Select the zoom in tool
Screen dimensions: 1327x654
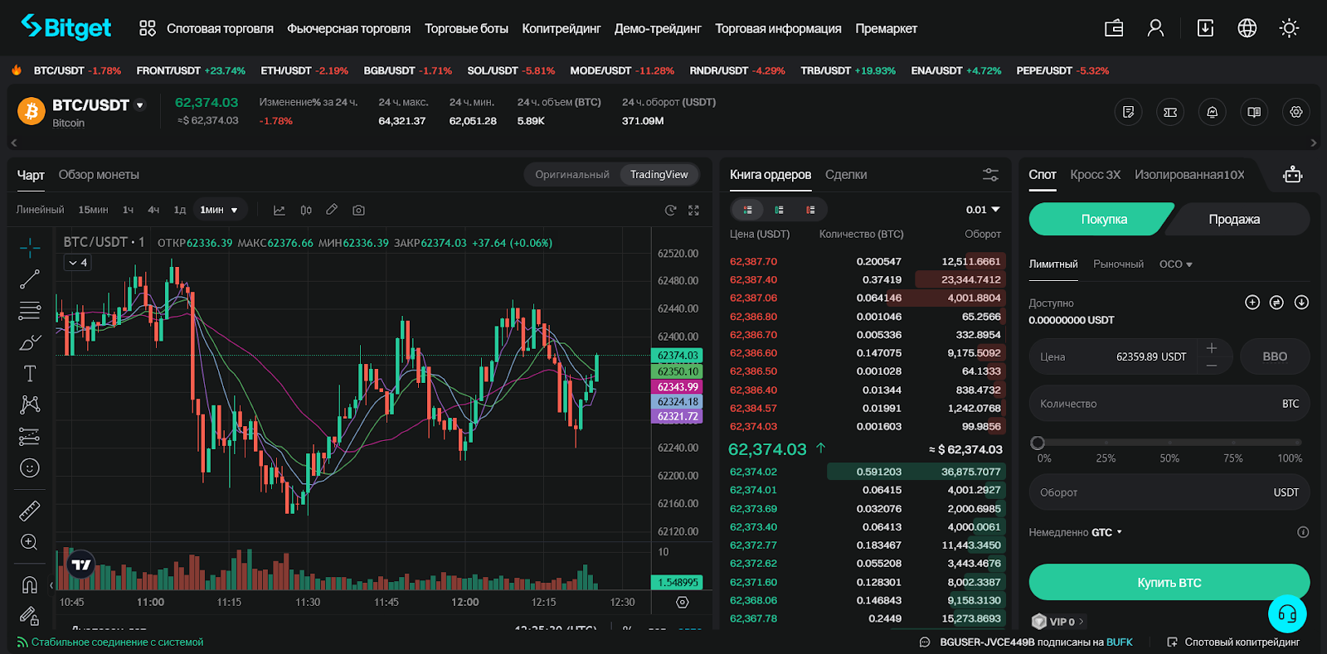click(30, 542)
